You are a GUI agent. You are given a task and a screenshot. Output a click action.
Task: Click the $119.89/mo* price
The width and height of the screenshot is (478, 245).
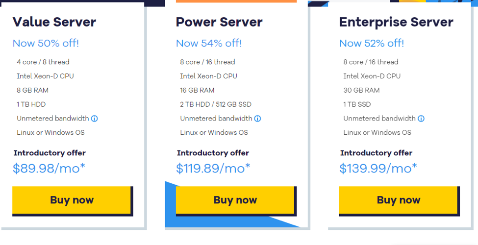click(x=213, y=168)
